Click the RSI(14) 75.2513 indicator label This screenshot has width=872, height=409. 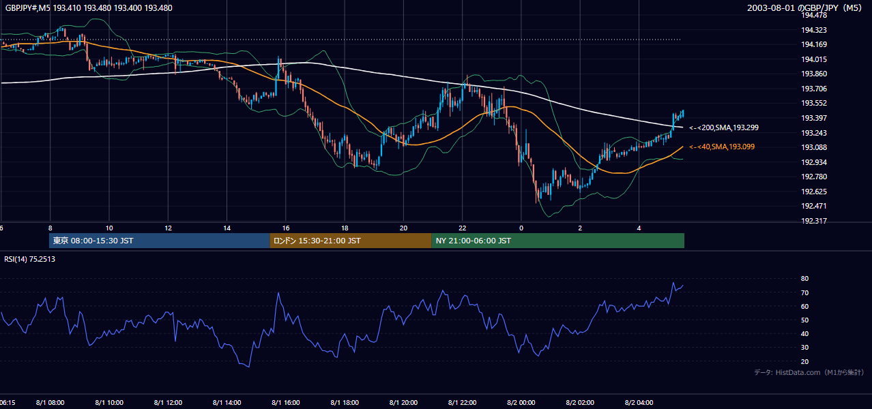pyautogui.click(x=30, y=259)
